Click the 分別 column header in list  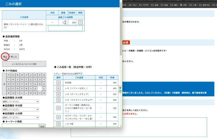(101, 78)
